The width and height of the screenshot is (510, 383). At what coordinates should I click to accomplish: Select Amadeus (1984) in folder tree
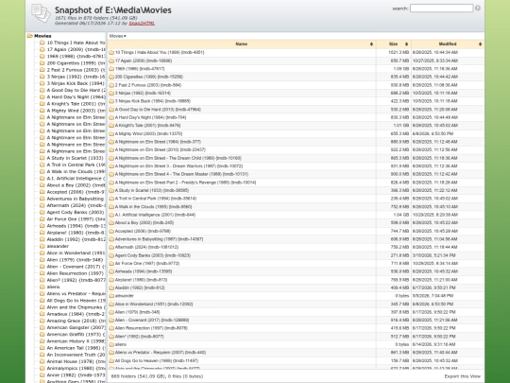click(x=76, y=314)
